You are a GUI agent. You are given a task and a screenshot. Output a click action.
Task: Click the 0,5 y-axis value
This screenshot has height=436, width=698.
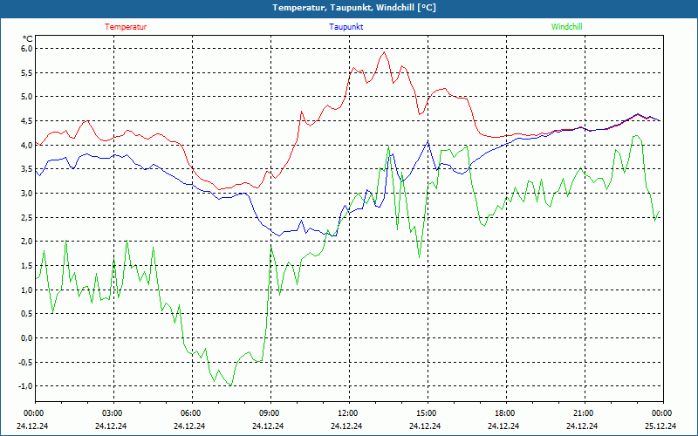pos(27,314)
